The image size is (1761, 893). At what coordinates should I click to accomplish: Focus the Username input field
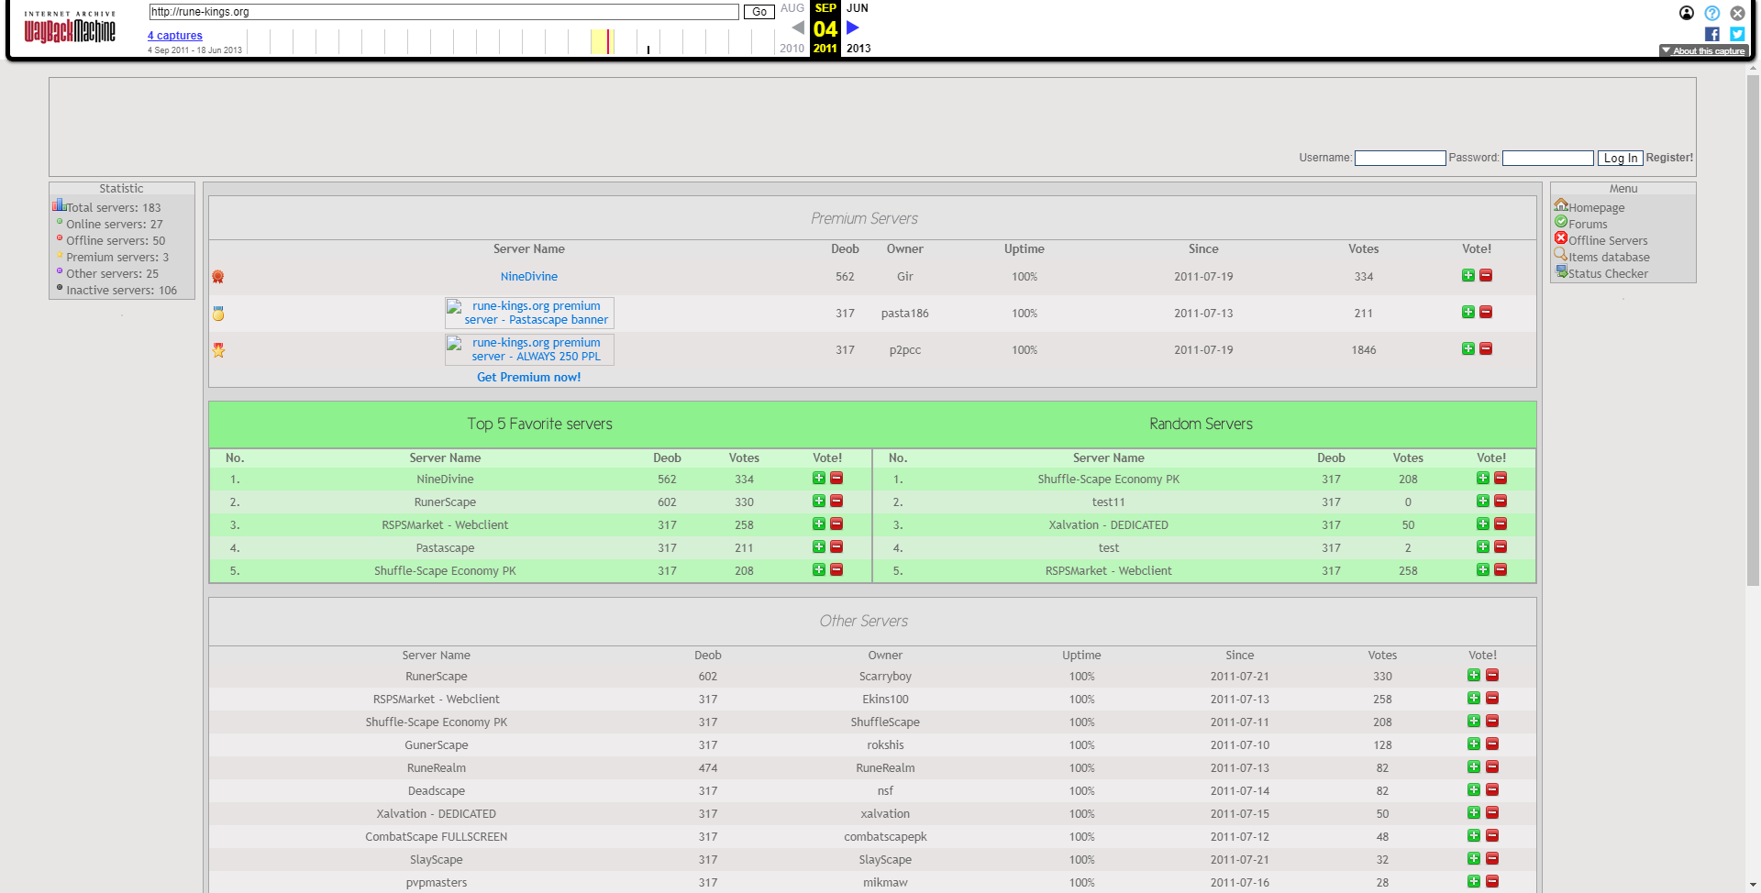point(1400,158)
